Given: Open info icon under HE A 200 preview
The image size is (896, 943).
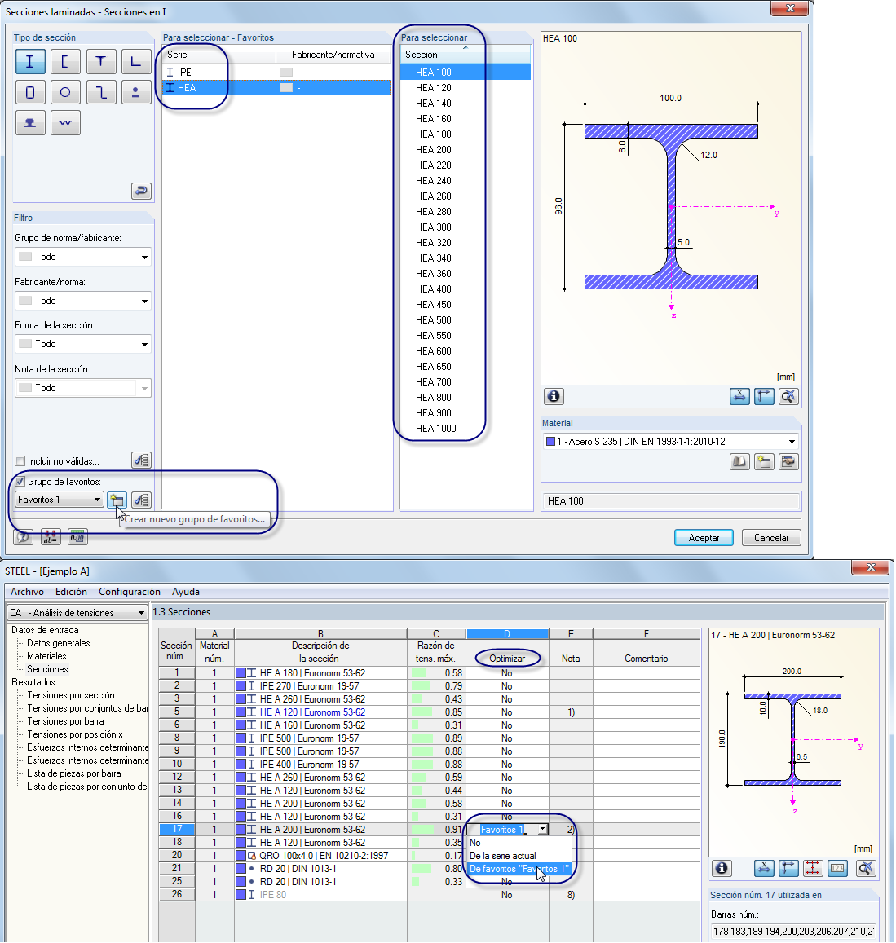Looking at the screenshot, I should point(722,869).
